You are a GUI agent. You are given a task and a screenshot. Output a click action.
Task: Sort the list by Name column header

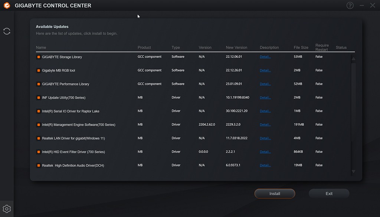click(41, 47)
